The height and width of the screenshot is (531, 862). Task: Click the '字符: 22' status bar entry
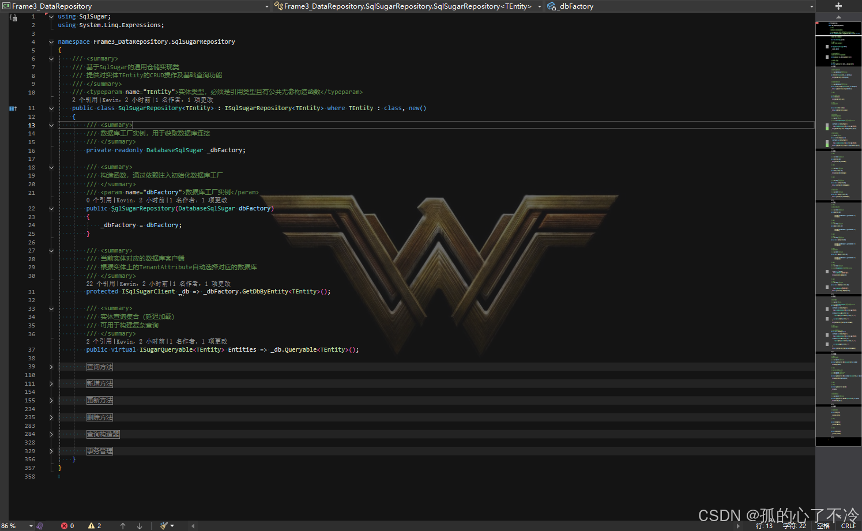point(795,526)
